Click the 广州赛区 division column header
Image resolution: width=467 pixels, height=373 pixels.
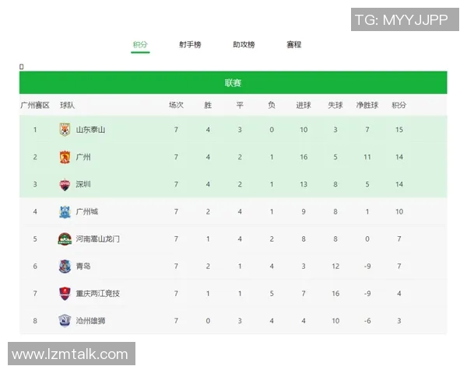[x=35, y=105]
